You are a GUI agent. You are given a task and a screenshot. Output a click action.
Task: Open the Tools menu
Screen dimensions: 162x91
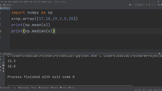tap(35, 2)
